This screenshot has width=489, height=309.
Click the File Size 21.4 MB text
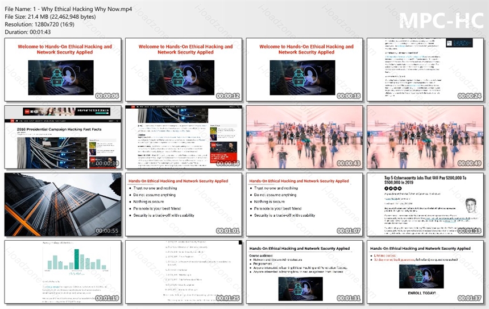pos(50,17)
